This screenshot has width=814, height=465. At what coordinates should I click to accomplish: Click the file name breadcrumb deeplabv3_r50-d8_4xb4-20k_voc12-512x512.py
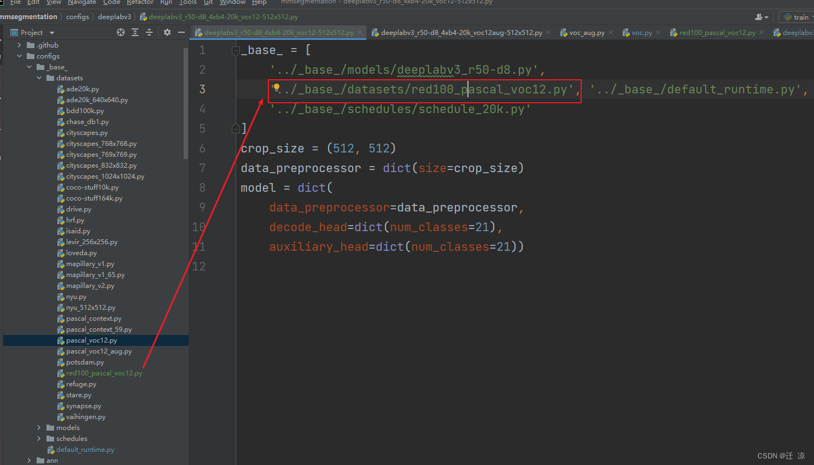pos(219,17)
